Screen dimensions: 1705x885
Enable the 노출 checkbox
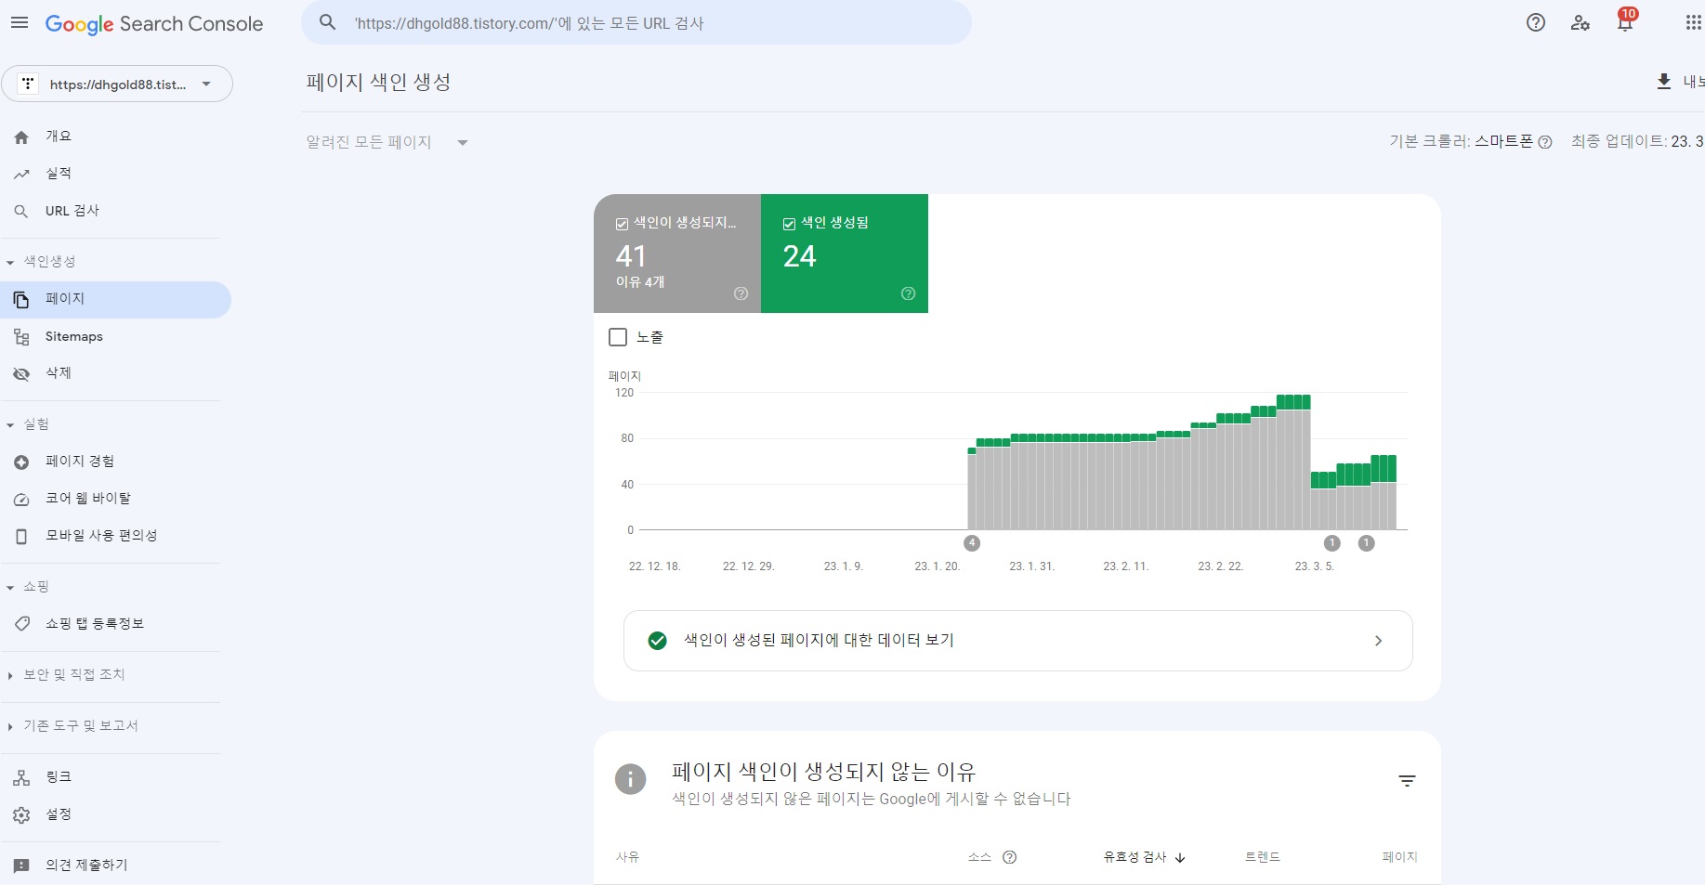pyautogui.click(x=618, y=337)
